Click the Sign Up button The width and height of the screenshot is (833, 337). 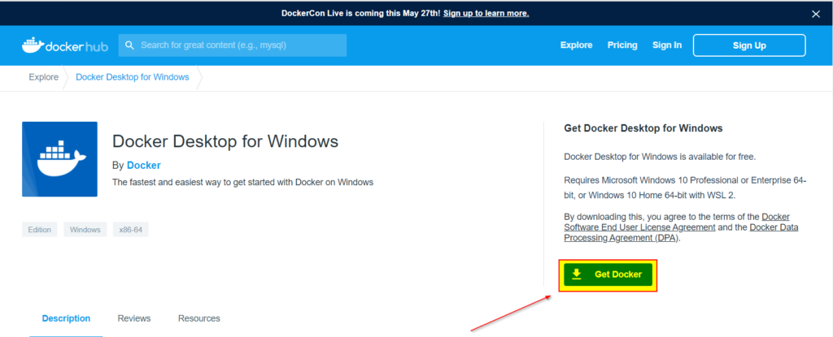[x=749, y=45]
